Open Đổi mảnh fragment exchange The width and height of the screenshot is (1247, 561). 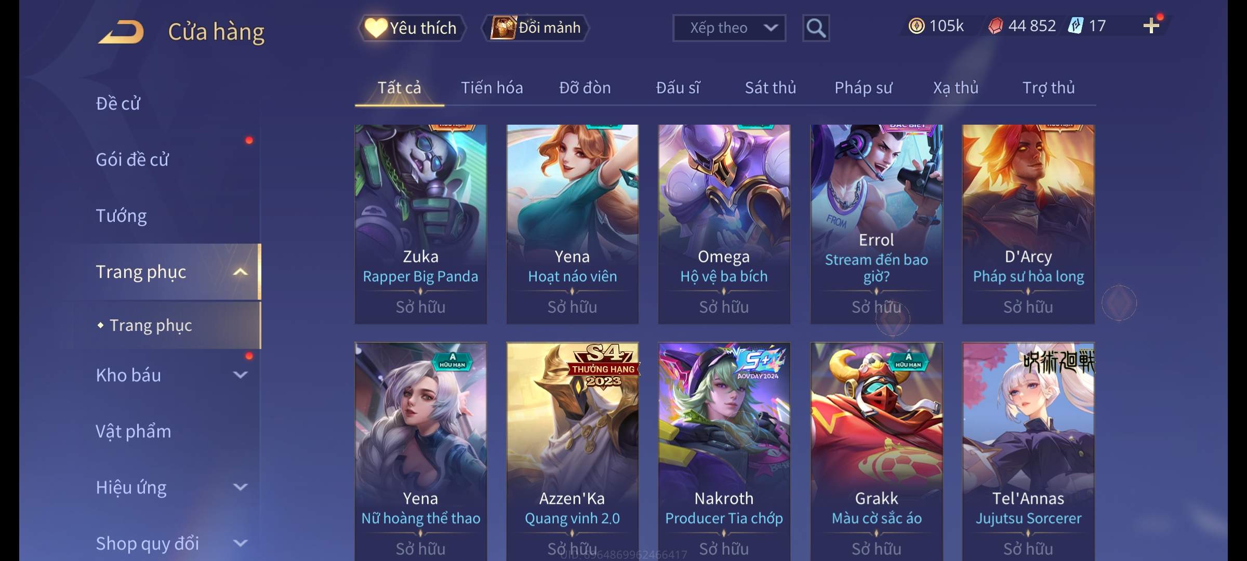point(536,28)
